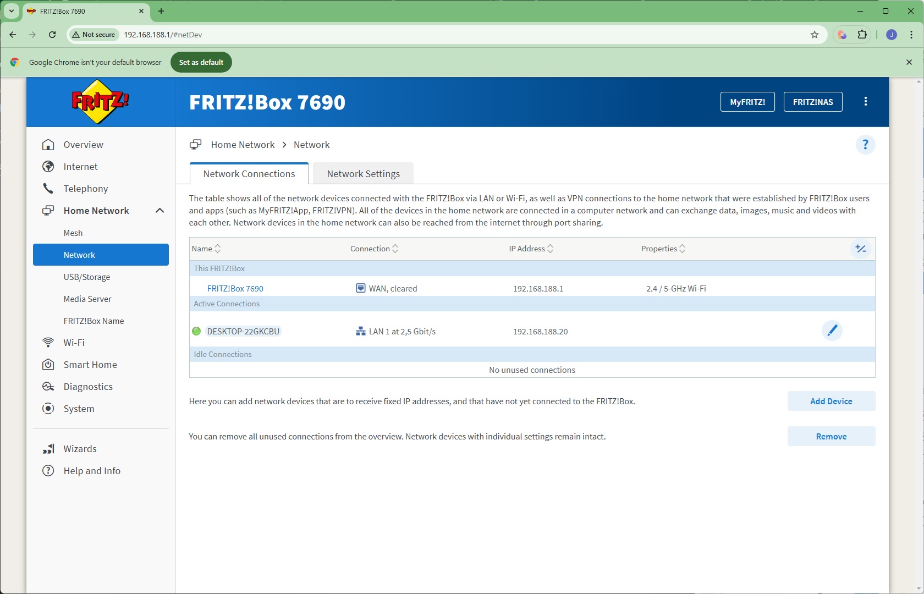Click the Wi-Fi signal icon in sidebar
This screenshot has width=924, height=594.
48,343
